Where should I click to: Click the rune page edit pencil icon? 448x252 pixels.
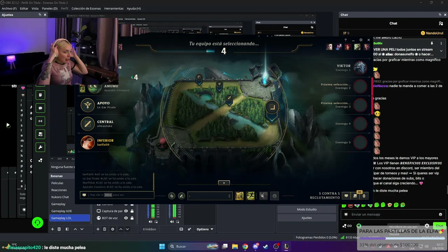pyautogui.click(x=181, y=196)
